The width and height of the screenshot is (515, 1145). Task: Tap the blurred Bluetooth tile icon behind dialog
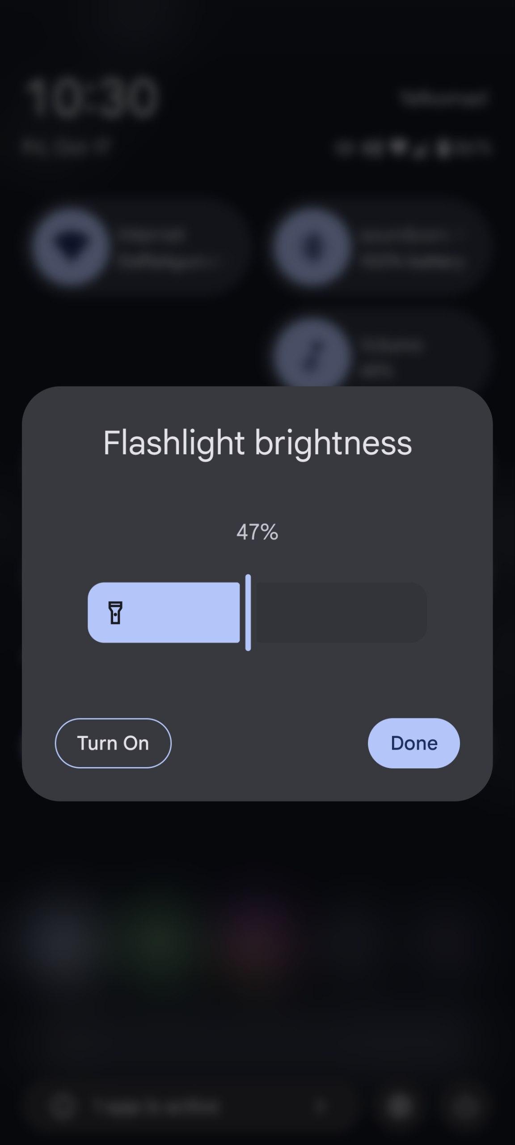[x=312, y=247]
